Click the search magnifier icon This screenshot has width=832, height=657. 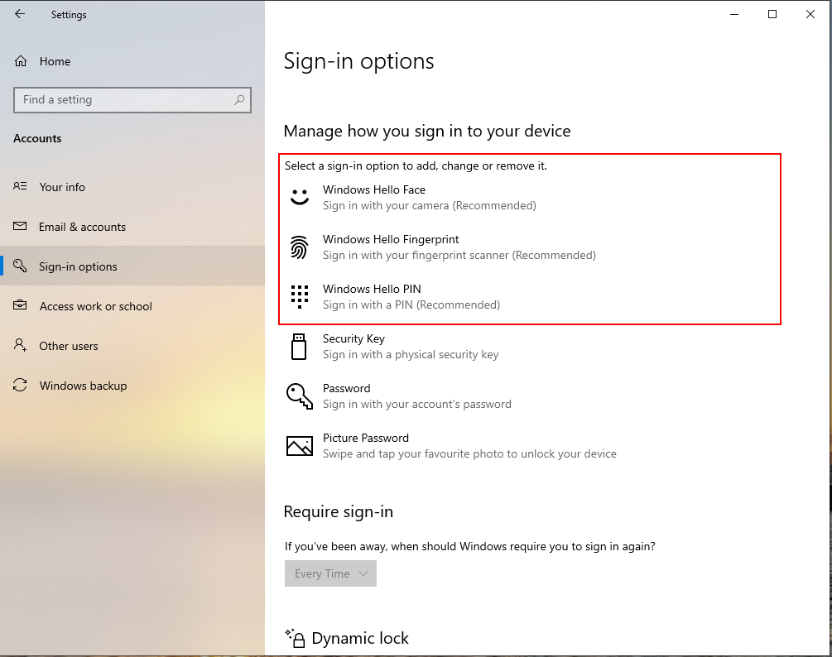point(239,99)
